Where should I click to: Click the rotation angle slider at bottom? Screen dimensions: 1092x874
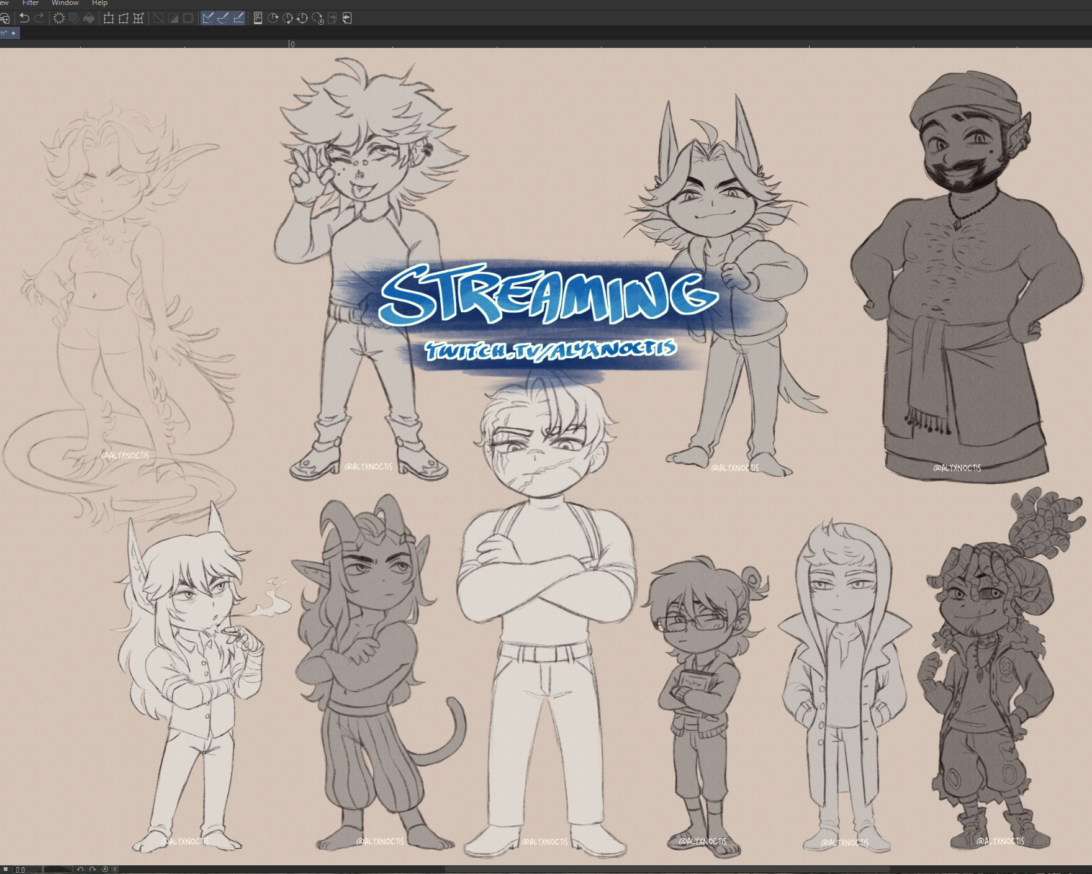tap(57, 870)
